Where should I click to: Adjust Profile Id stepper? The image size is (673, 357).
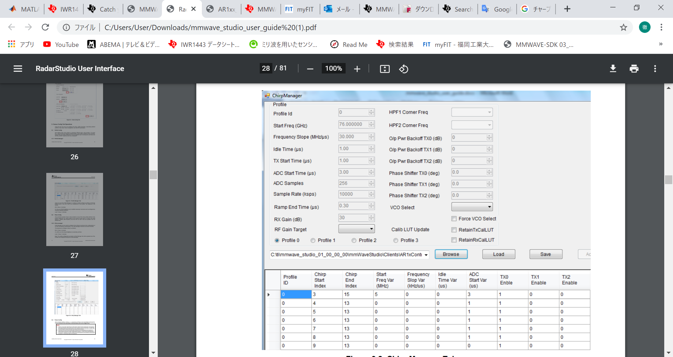click(x=372, y=112)
